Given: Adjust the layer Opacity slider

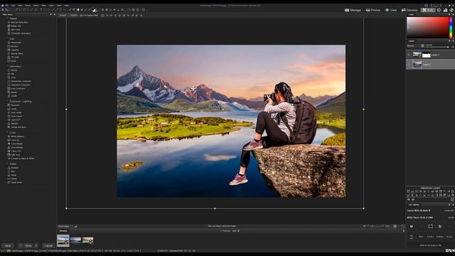Looking at the screenshot, I should (x=437, y=47).
